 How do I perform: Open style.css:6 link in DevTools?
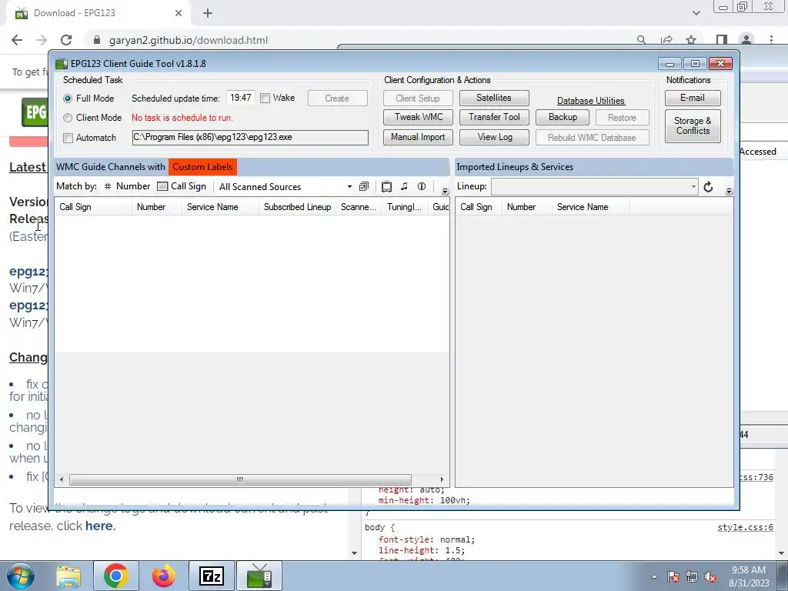745,527
